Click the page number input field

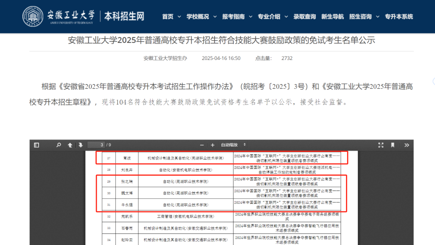96,145
